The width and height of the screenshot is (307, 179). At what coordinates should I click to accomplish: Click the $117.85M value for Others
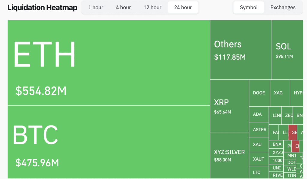pyautogui.click(x=230, y=57)
